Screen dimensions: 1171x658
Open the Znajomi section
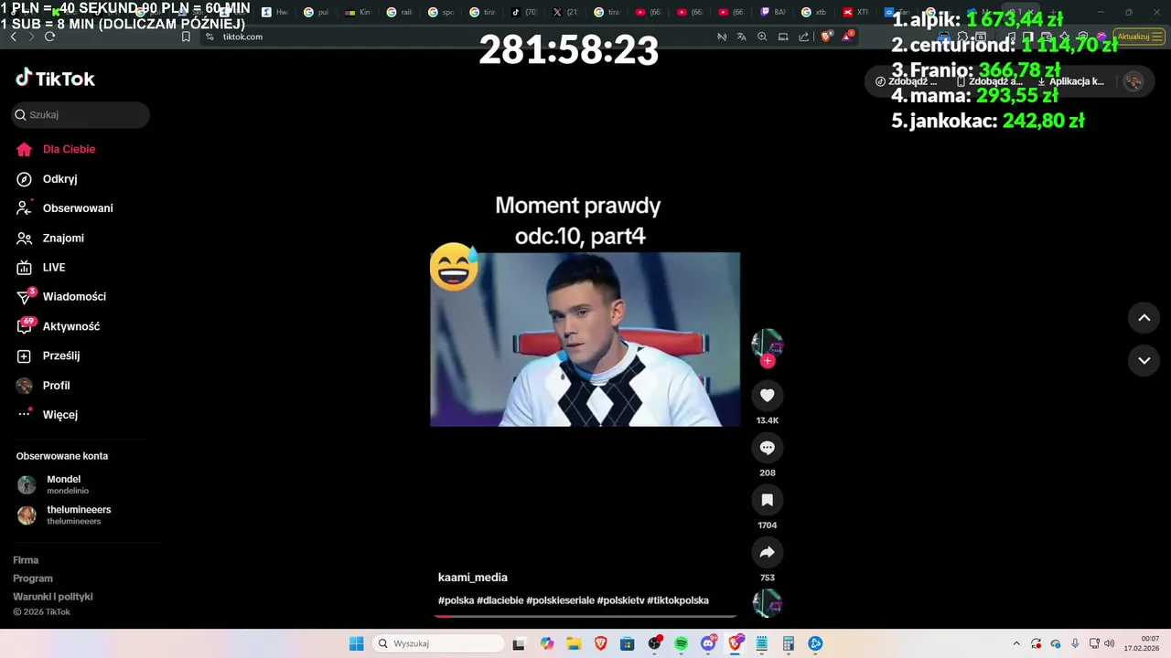51,238
